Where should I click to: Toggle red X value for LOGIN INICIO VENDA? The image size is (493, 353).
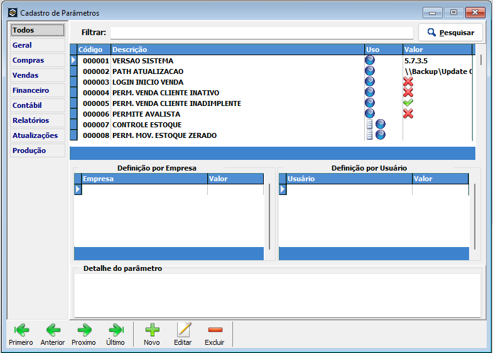pyautogui.click(x=408, y=82)
